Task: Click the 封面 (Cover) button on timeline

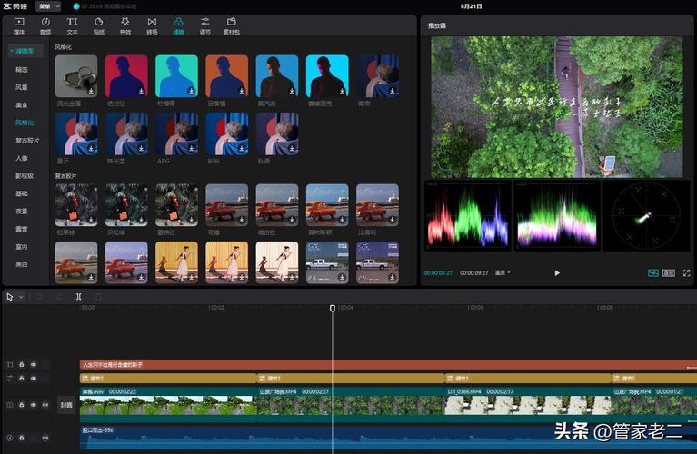Action: [65, 405]
